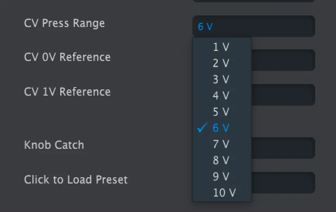This screenshot has height=212, width=336.
Task: Select the 4 V menu entry
Action: coord(221,96)
